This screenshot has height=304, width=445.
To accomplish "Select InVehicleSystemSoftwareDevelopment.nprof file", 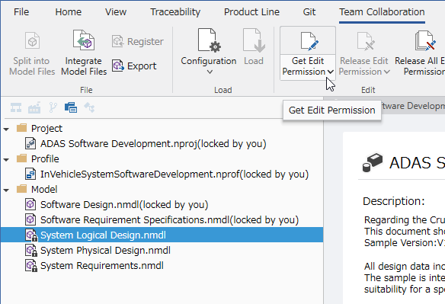I will coord(174,174).
